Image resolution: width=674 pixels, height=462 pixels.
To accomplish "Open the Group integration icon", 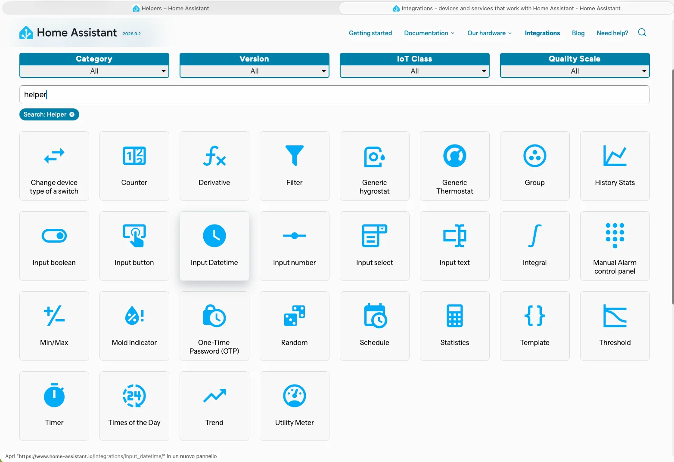I will [x=535, y=156].
